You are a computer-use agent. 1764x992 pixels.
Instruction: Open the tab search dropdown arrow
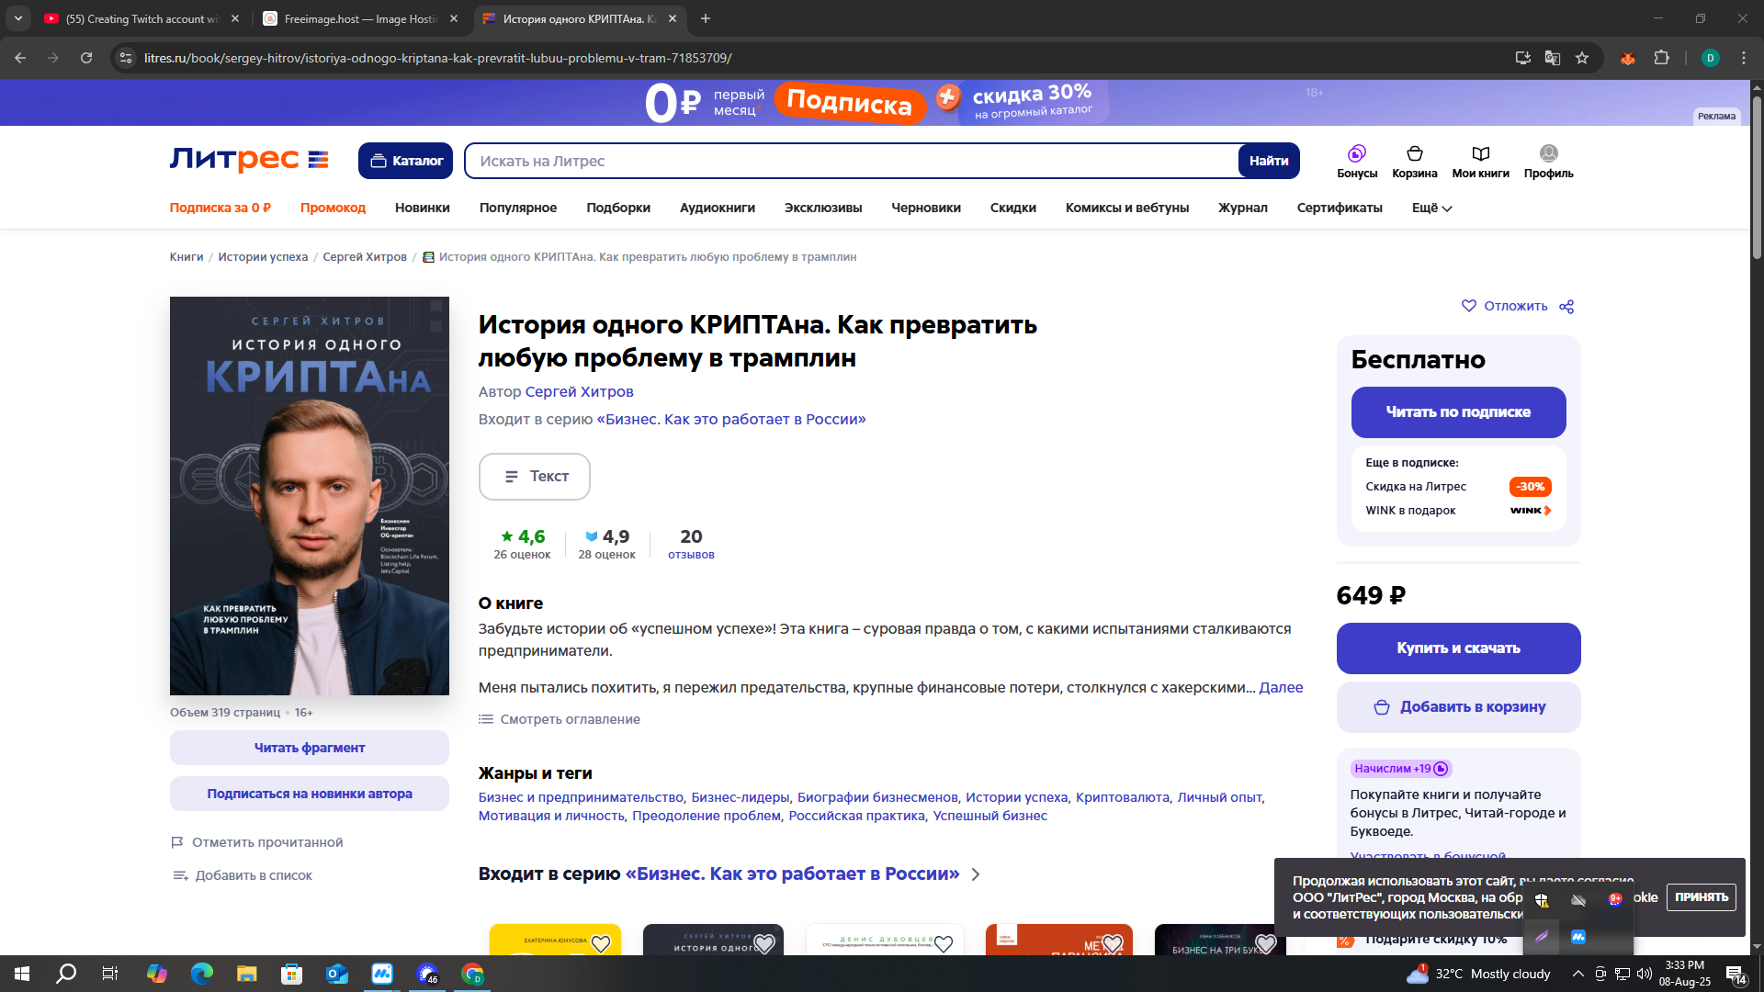click(18, 18)
